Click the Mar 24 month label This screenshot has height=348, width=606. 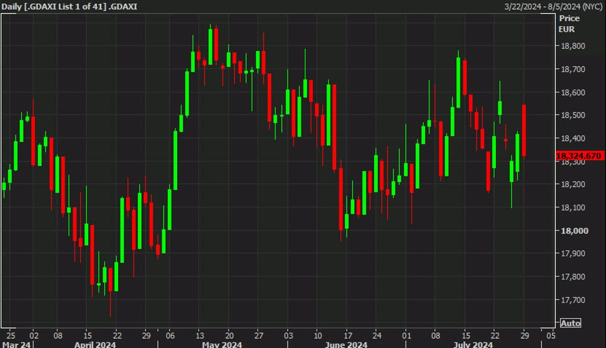[x=16, y=344]
